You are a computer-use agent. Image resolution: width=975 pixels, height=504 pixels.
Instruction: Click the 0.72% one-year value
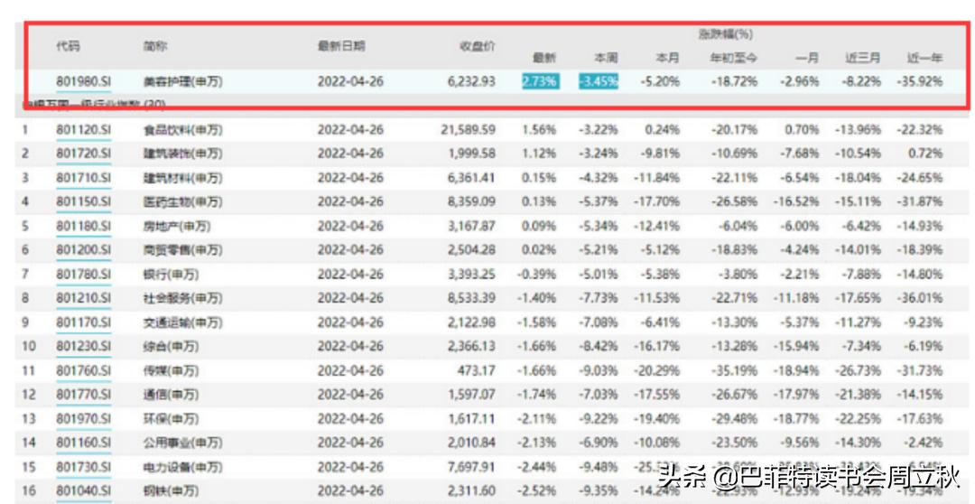pyautogui.click(x=925, y=154)
